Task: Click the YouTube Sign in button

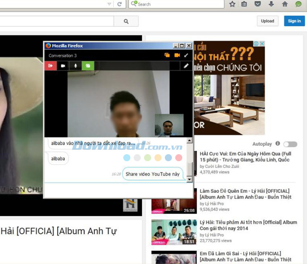Action: click(x=294, y=21)
